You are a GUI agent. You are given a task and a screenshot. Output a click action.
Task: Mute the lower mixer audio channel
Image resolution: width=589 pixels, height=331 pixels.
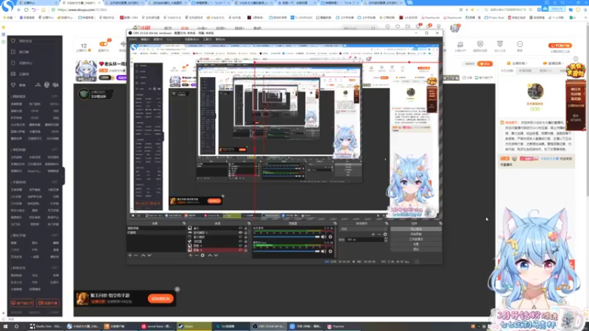pos(323,251)
